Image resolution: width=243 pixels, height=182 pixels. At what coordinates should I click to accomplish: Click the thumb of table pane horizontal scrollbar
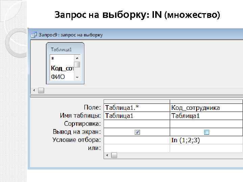[x=41, y=90]
